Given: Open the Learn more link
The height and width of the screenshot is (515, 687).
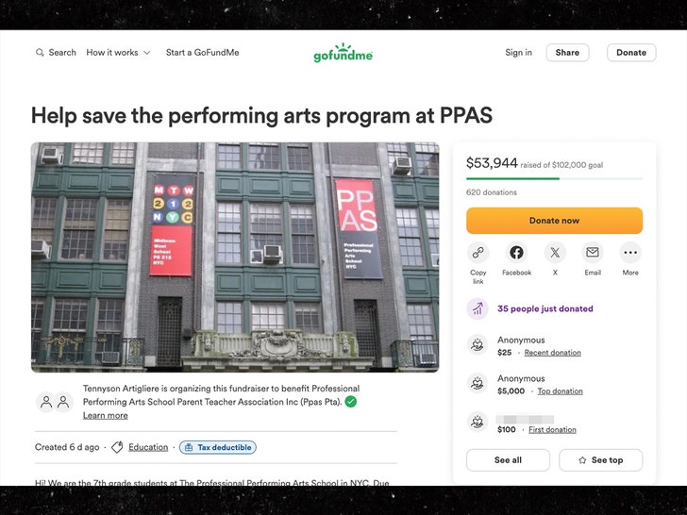Looking at the screenshot, I should point(105,415).
